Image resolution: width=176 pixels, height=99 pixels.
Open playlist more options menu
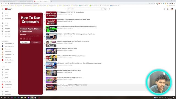point(30,39)
